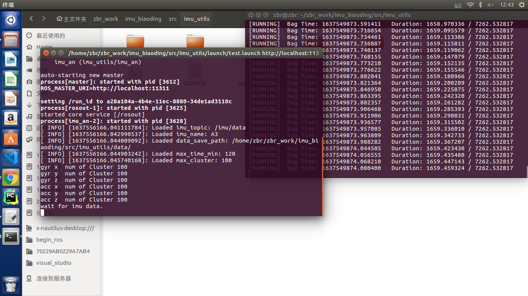Open a new Terminal from the dock

click(x=10, y=236)
